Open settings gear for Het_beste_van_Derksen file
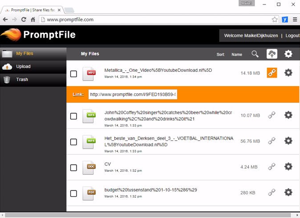The image size is (300, 218). 288,141
